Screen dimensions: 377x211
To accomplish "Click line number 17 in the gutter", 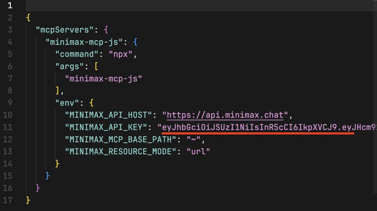I will coord(7,200).
